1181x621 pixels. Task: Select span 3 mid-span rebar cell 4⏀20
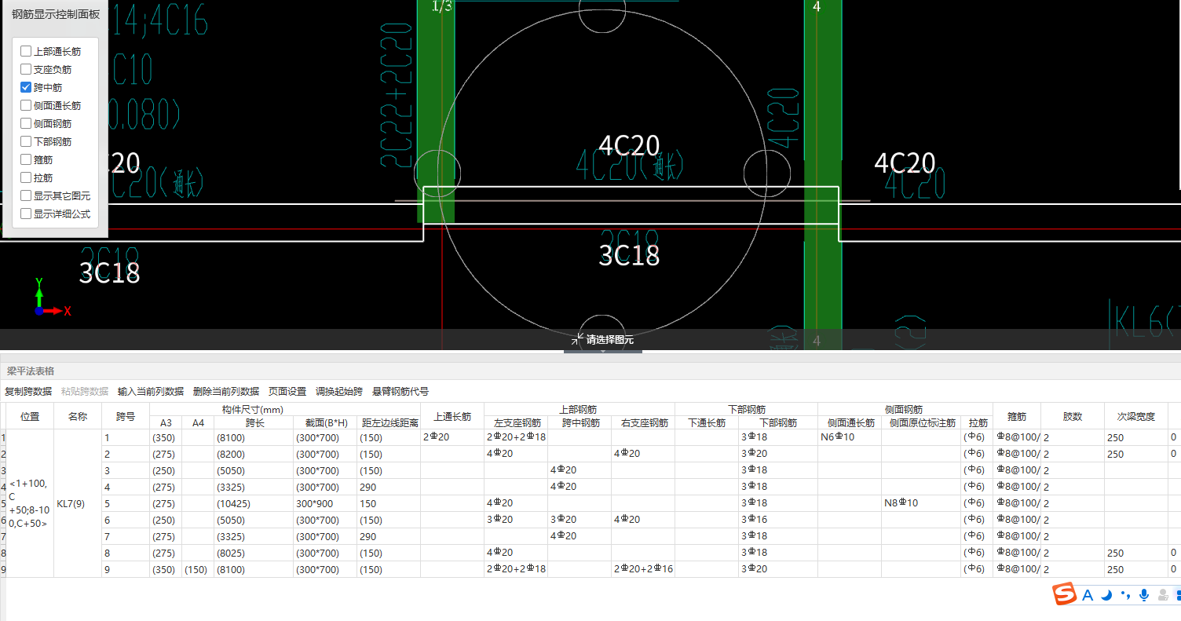click(x=580, y=470)
